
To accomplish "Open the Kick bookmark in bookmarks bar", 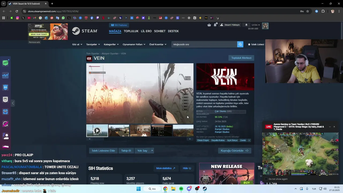I will coord(12,18).
